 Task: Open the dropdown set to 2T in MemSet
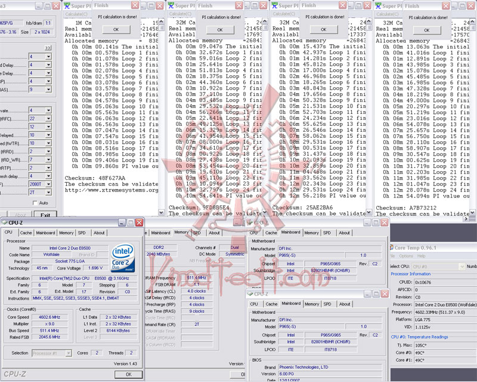(x=48, y=193)
